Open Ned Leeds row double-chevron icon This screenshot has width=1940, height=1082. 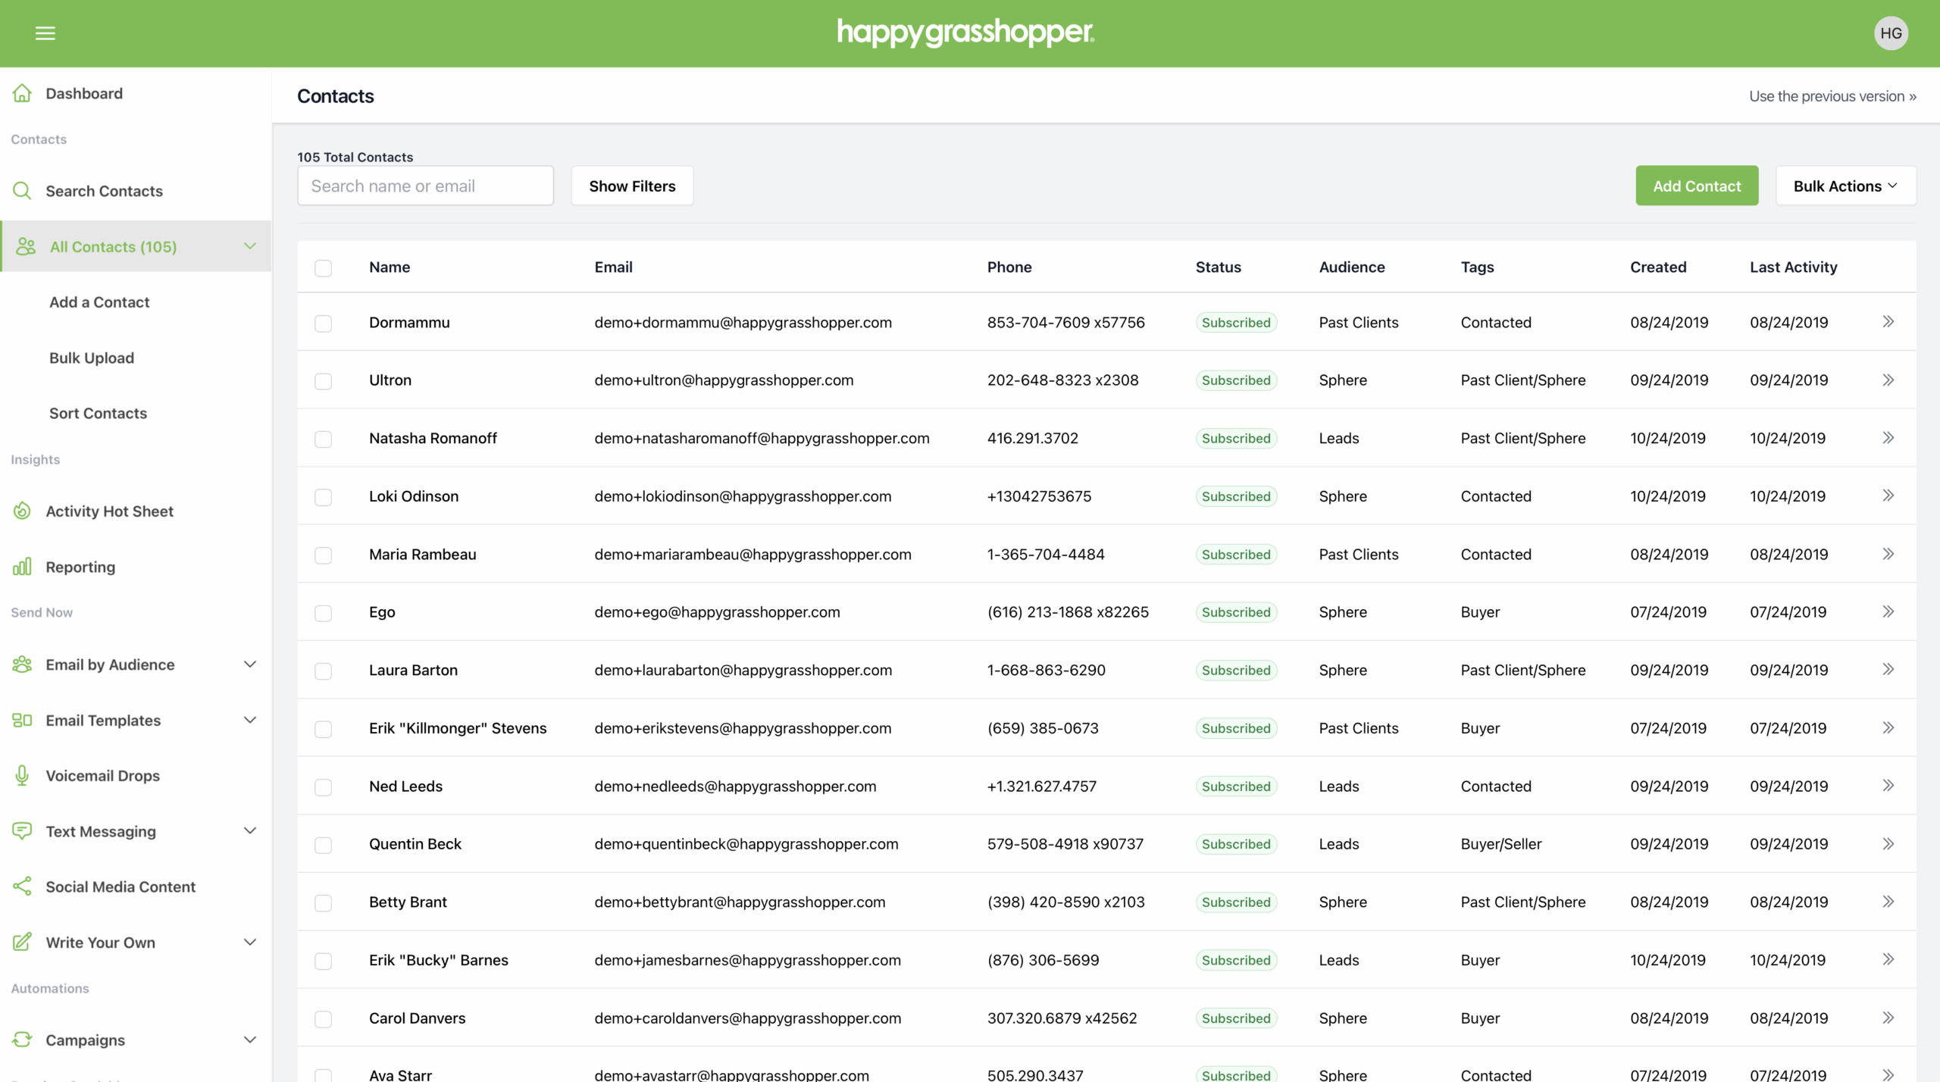pos(1888,786)
